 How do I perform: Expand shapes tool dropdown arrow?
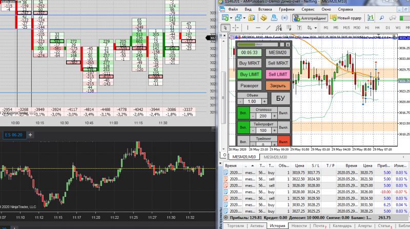(x=316, y=28)
